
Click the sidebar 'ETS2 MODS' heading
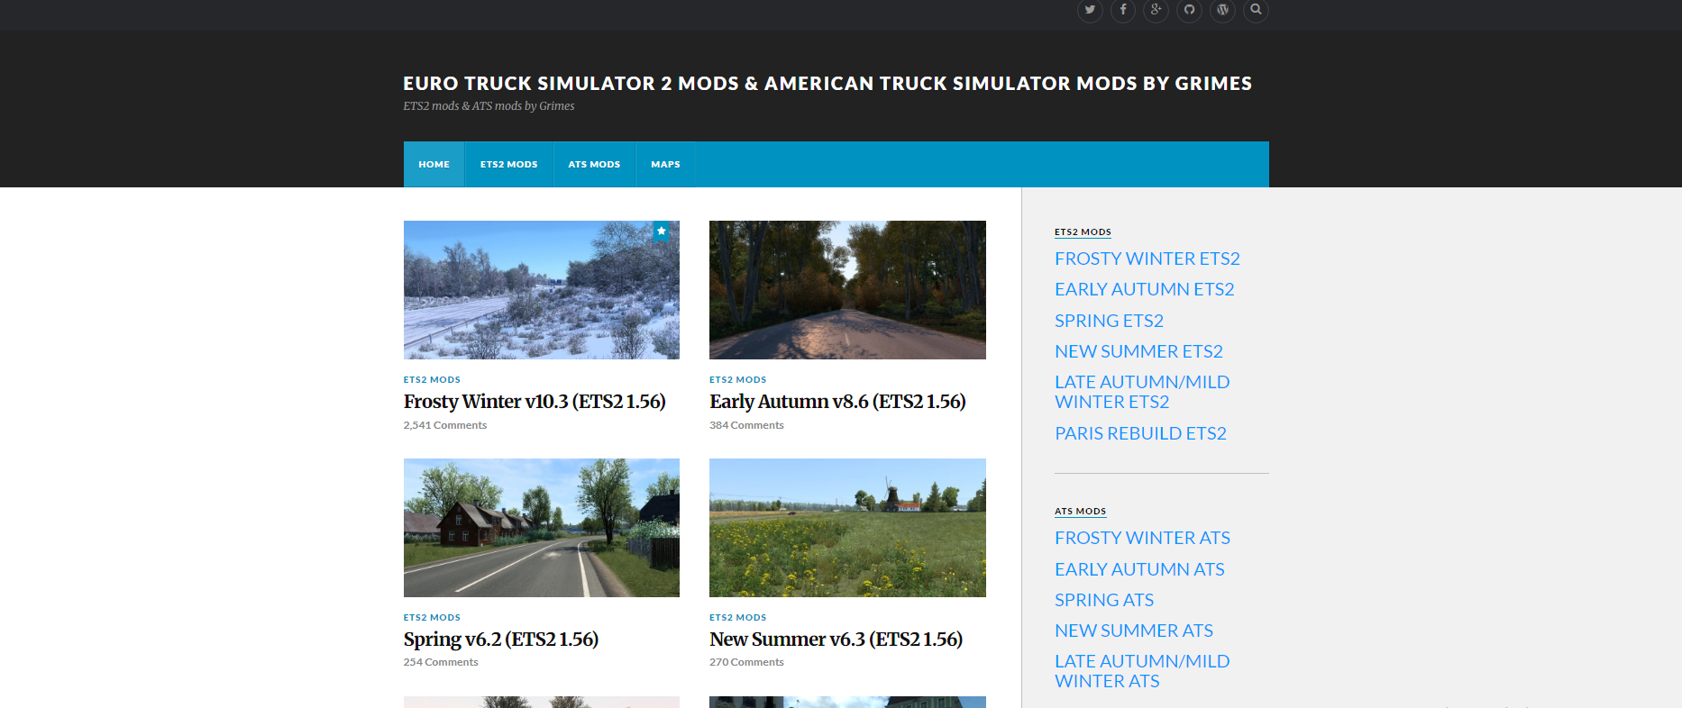1083,232
